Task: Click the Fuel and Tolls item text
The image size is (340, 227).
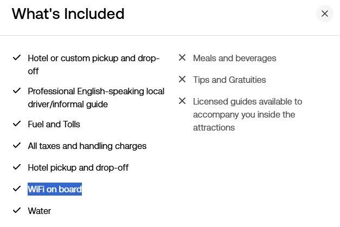Action: pos(54,124)
